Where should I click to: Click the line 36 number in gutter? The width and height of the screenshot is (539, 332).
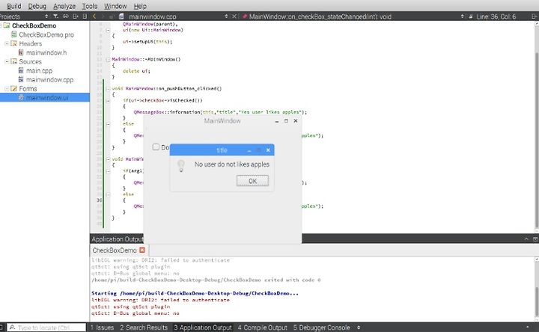(x=100, y=200)
